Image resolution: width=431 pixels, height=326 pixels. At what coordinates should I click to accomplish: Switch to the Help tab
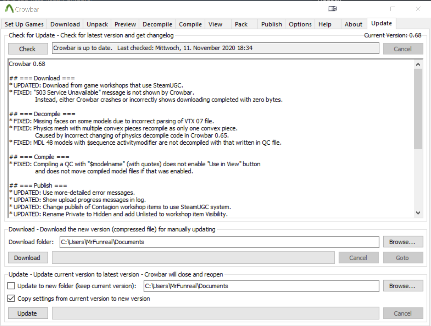click(x=325, y=24)
